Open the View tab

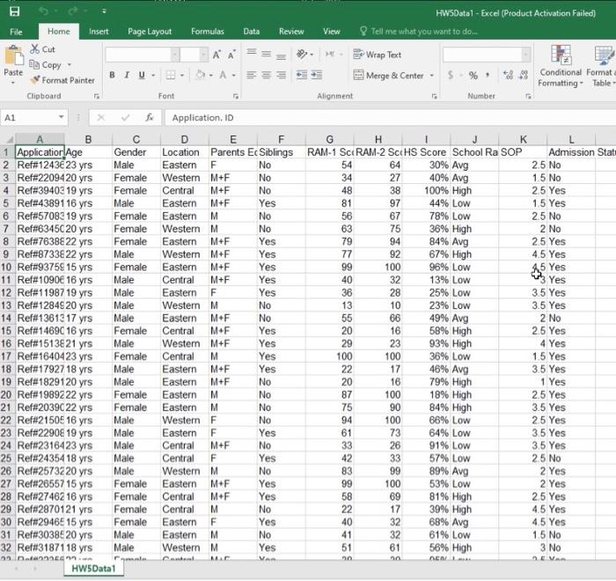pyautogui.click(x=332, y=32)
